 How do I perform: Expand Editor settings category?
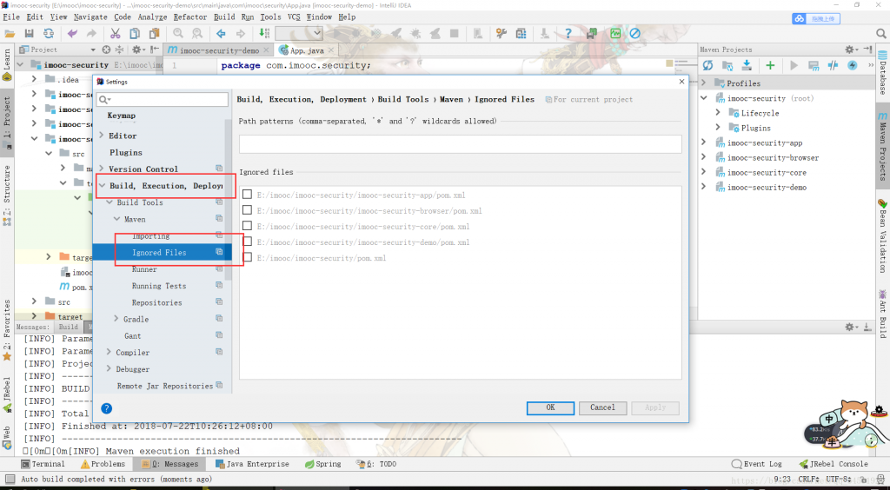point(102,136)
